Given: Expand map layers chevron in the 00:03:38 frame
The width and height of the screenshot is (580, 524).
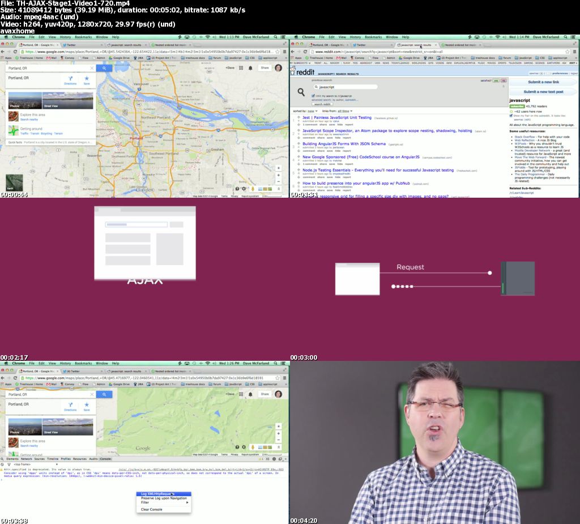Looking at the screenshot, I should point(279,447).
